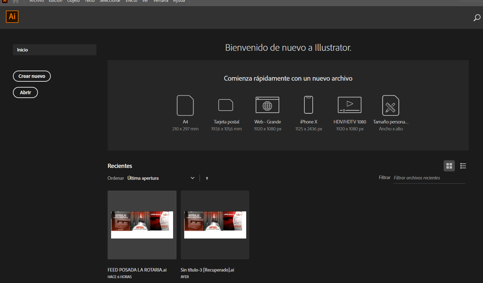Open the search magnifier icon
Screen dimensions: 483x283
(x=477, y=18)
